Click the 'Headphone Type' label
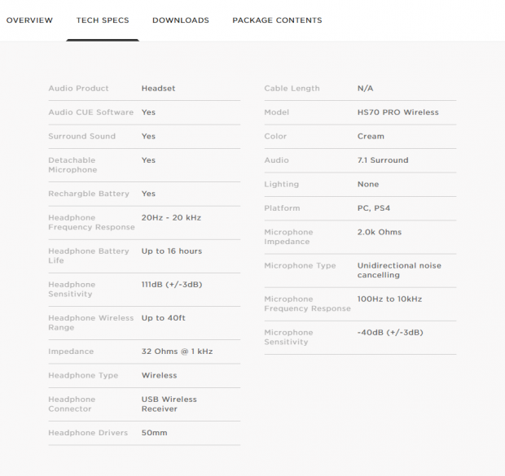 tap(83, 375)
